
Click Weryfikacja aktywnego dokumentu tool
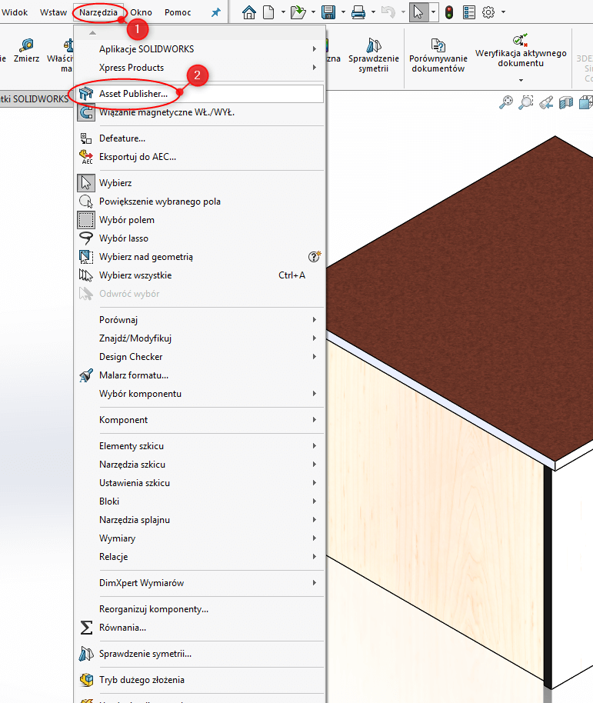pos(521,50)
